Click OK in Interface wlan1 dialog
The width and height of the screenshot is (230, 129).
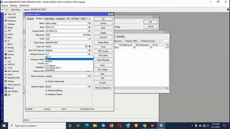103,19
